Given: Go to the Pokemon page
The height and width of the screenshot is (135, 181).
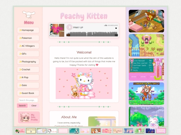Looking at the screenshot, I should point(28,38).
